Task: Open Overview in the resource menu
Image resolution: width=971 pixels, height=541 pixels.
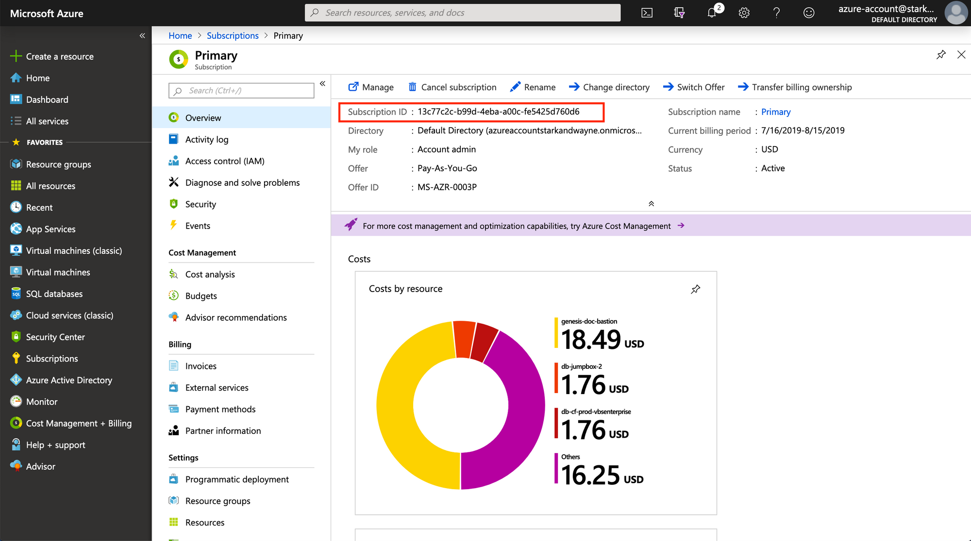Action: (x=241, y=117)
